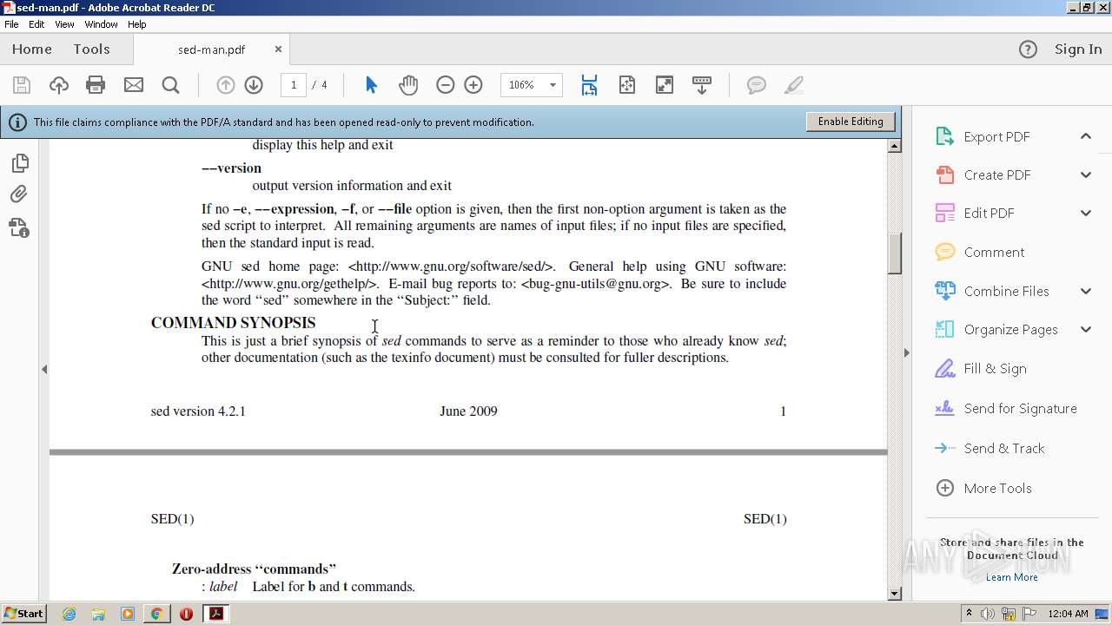1112x625 pixels.
Task: Go to previous page arrow
Action: point(225,85)
